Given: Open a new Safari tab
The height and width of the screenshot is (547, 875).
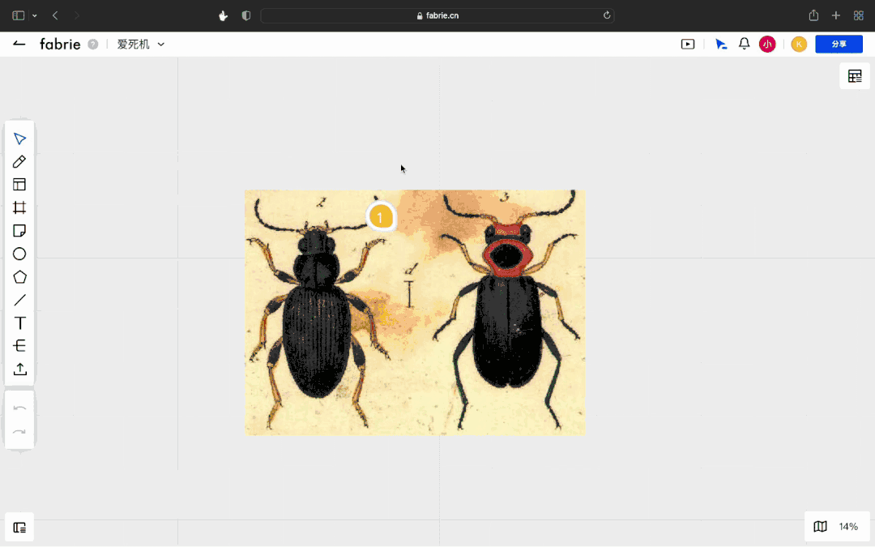Looking at the screenshot, I should pyautogui.click(x=836, y=15).
